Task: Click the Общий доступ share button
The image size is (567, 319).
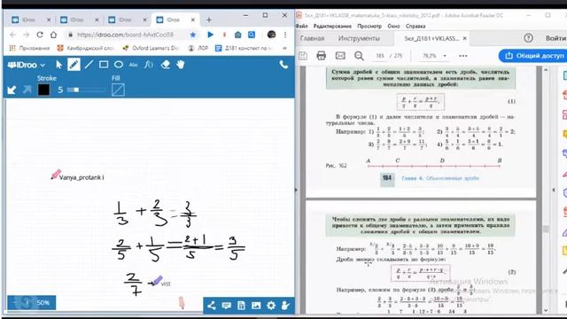Action: [532, 56]
